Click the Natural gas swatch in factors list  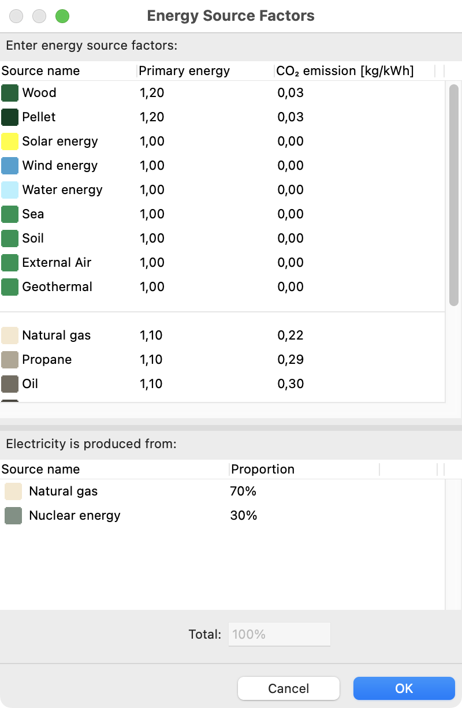pos(10,336)
